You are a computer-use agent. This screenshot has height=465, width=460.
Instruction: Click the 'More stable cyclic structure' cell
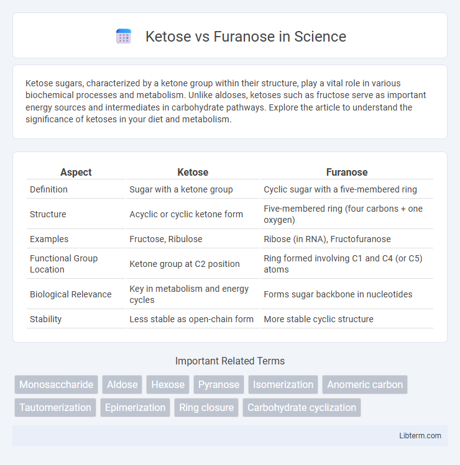pyautogui.click(x=347, y=319)
